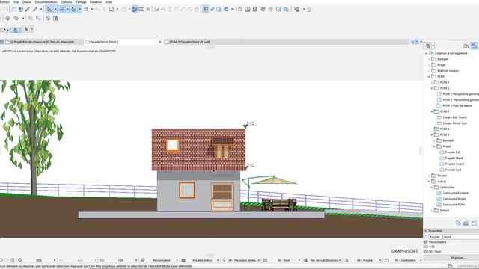The image size is (479, 269).
Task: Collapse the PCMI 2 folder
Action: click(x=432, y=88)
